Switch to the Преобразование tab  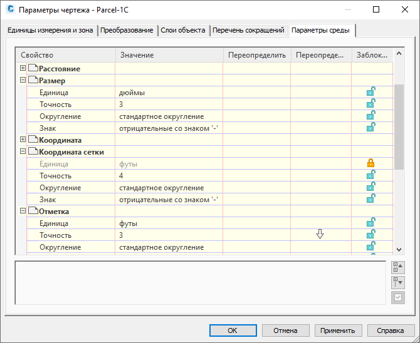pos(127,31)
